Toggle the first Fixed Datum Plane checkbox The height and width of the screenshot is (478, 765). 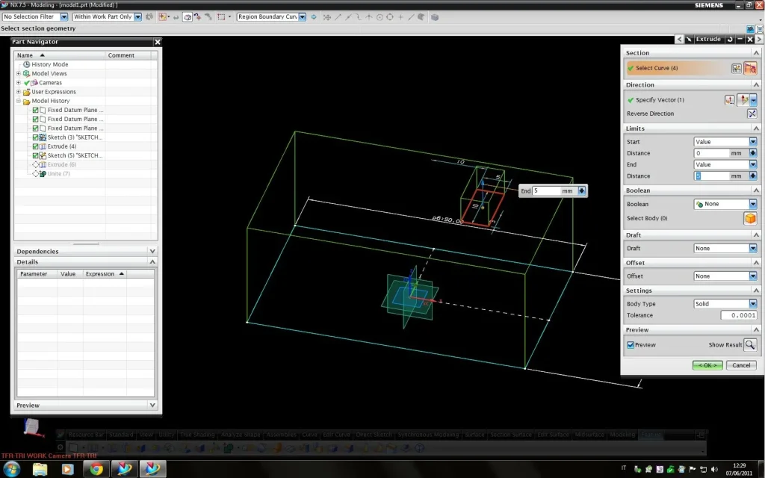click(x=36, y=111)
